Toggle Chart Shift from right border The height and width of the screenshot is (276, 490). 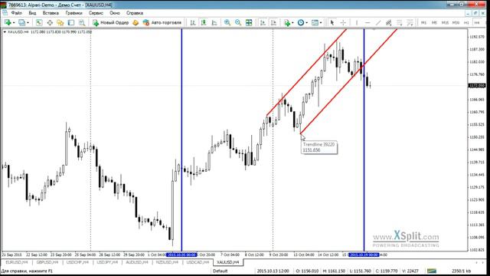click(x=273, y=22)
